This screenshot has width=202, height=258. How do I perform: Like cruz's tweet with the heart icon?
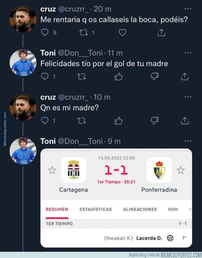pos(123,32)
